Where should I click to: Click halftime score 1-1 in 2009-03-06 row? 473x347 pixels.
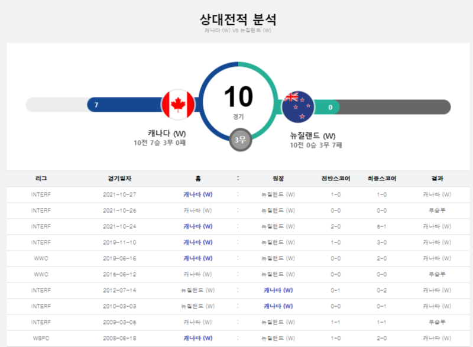tap(336, 322)
